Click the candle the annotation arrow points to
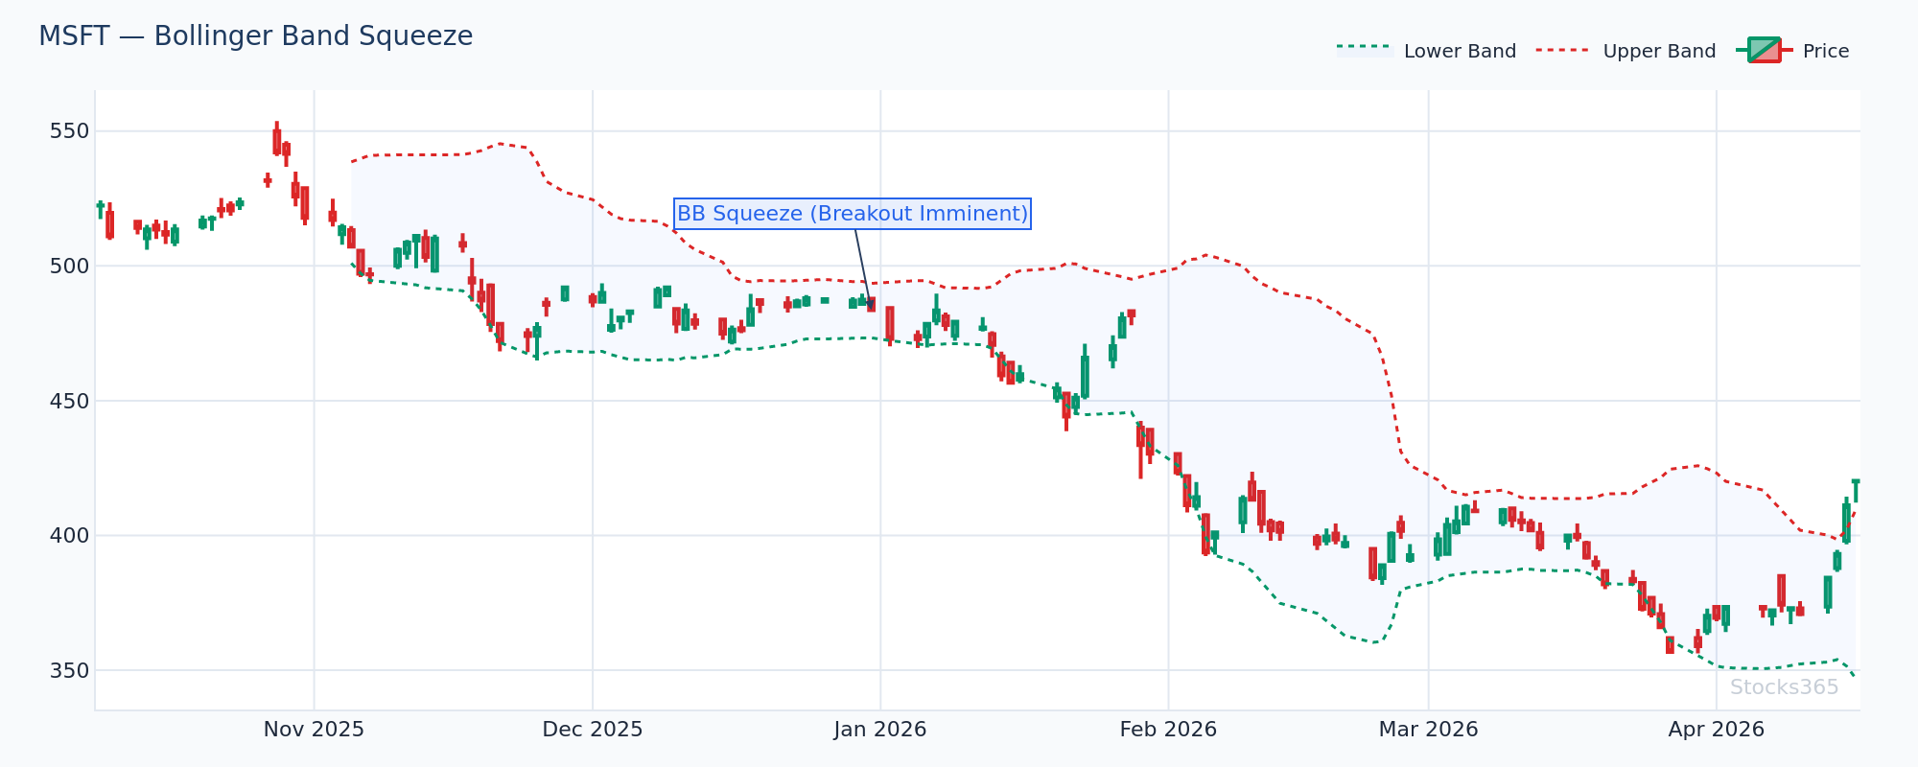The image size is (1918, 767). [871, 304]
